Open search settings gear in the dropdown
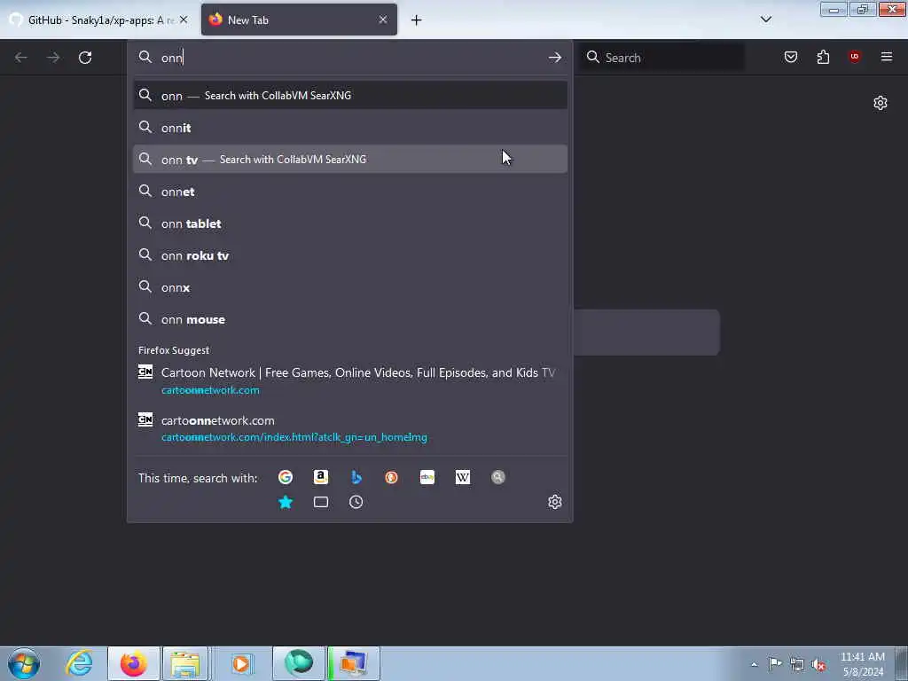Image resolution: width=908 pixels, height=681 pixels. [555, 502]
